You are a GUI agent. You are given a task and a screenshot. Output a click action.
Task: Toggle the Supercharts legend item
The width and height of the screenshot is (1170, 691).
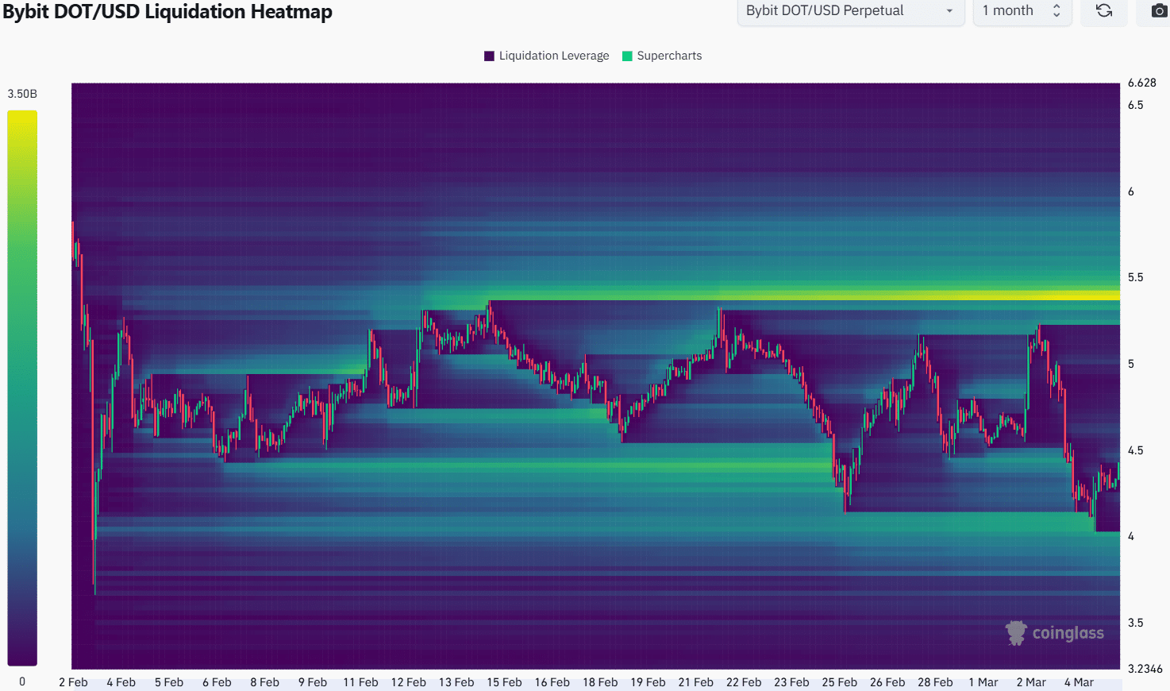tap(662, 56)
